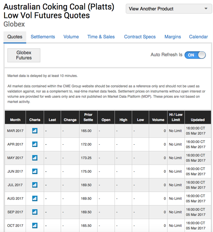Image resolution: width=213 pixels, height=232 pixels.
Task: Open the chart icon for MAY 2017
Action: click(x=35, y=158)
